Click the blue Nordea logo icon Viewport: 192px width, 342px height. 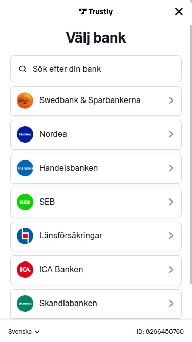pos(25,134)
